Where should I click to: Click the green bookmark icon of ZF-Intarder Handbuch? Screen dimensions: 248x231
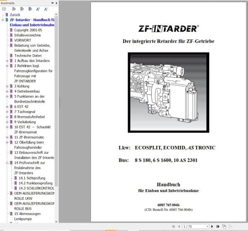(x=7, y=20)
